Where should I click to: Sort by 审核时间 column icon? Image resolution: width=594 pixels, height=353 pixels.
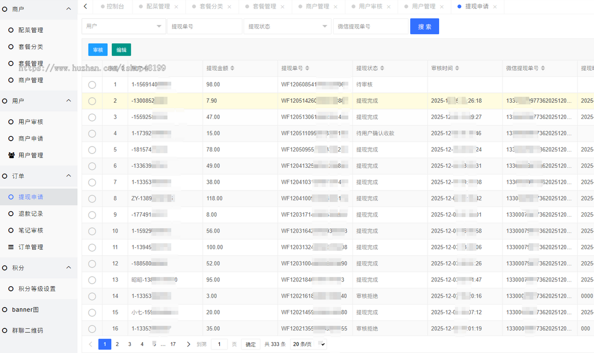[457, 68]
